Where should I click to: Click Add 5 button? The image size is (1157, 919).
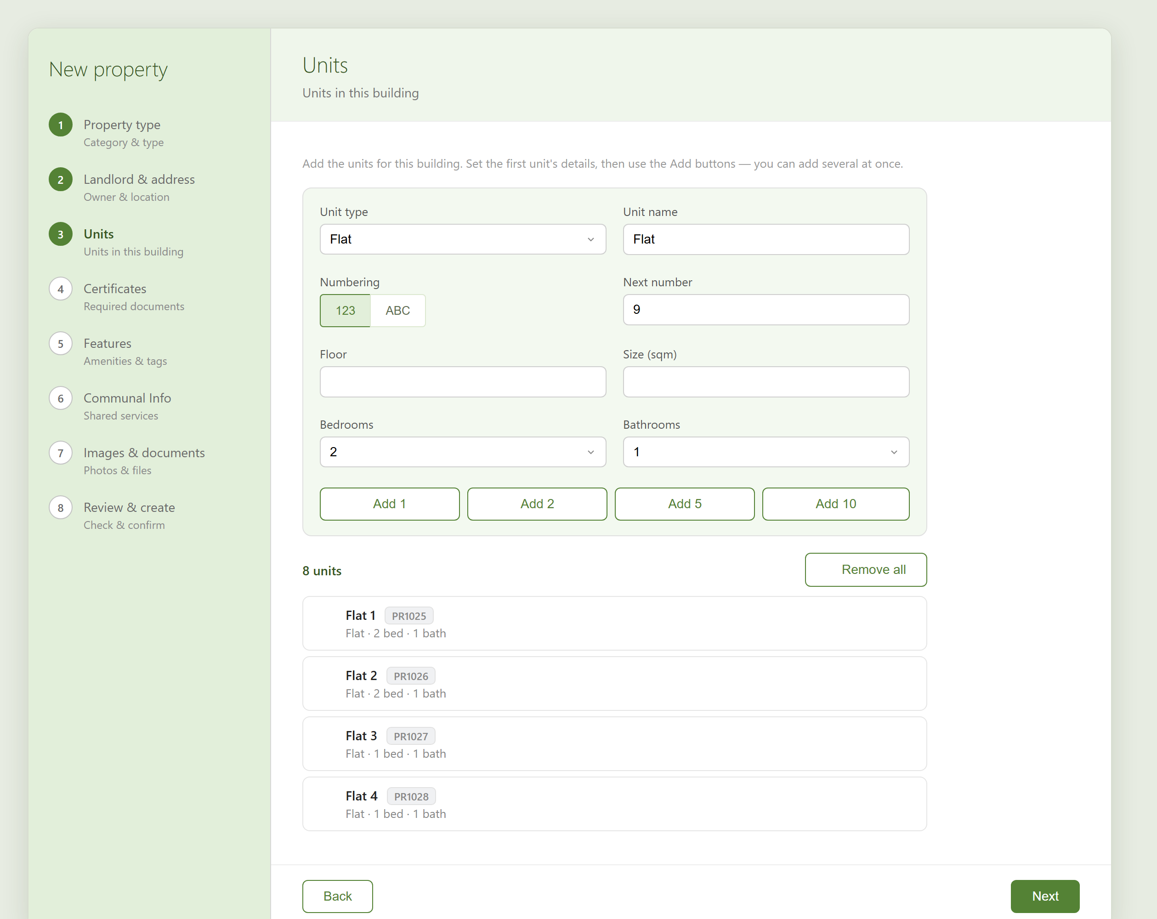coord(685,504)
